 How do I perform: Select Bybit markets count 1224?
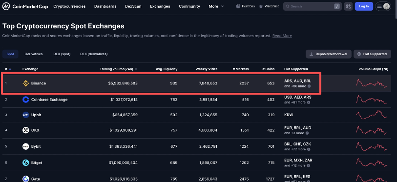pyautogui.click(x=244, y=146)
